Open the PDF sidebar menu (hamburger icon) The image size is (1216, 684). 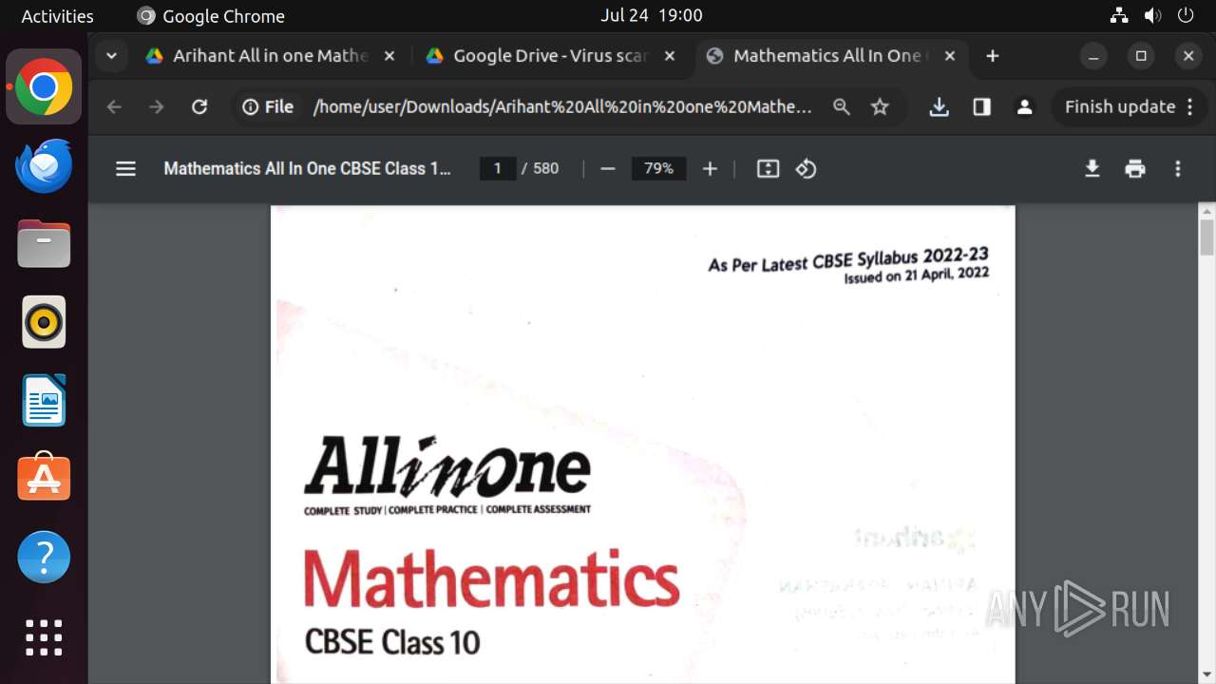tap(125, 169)
